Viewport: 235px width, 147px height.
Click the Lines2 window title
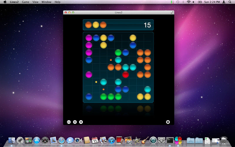click(119, 12)
